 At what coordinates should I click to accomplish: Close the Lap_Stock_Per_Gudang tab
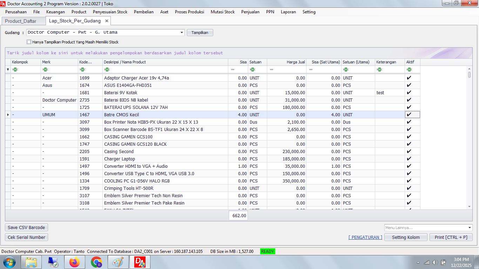[x=107, y=21]
